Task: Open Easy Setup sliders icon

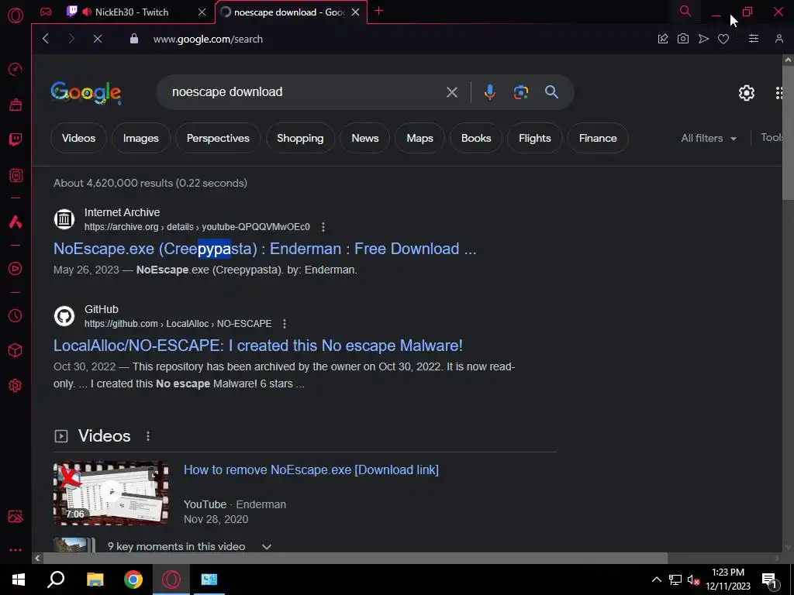Action: click(x=754, y=39)
